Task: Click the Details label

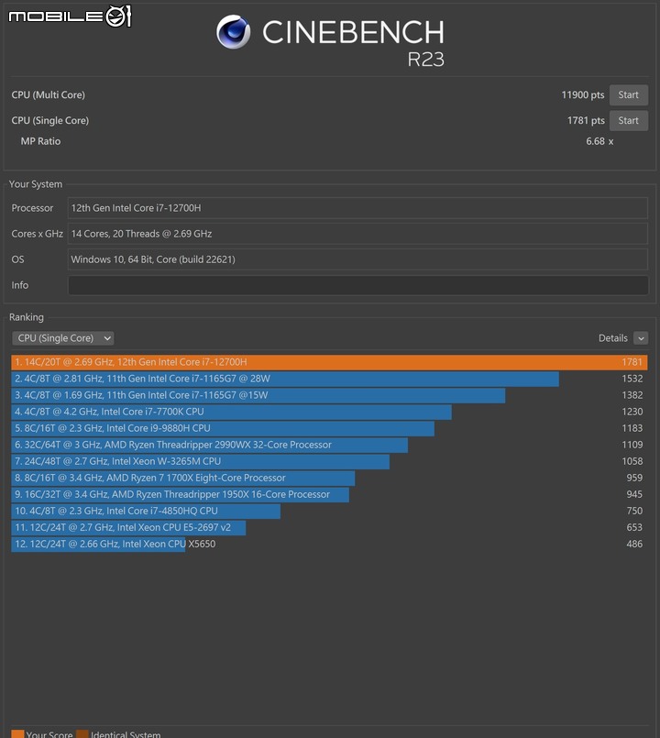Action: tap(613, 338)
